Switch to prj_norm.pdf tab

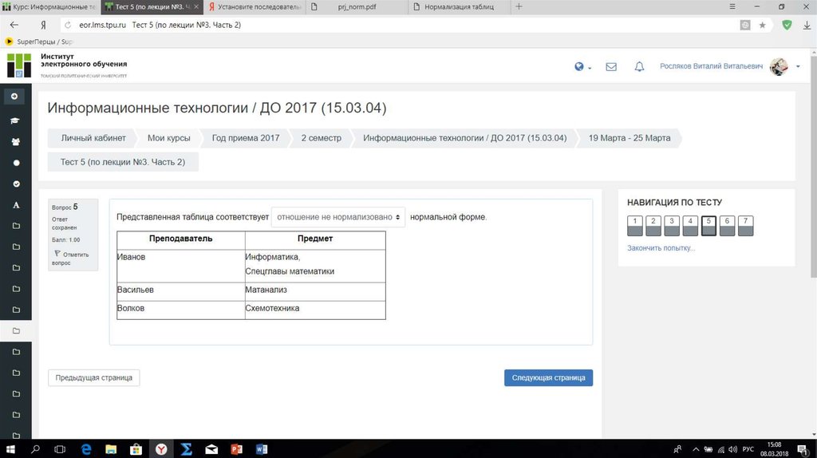click(357, 6)
